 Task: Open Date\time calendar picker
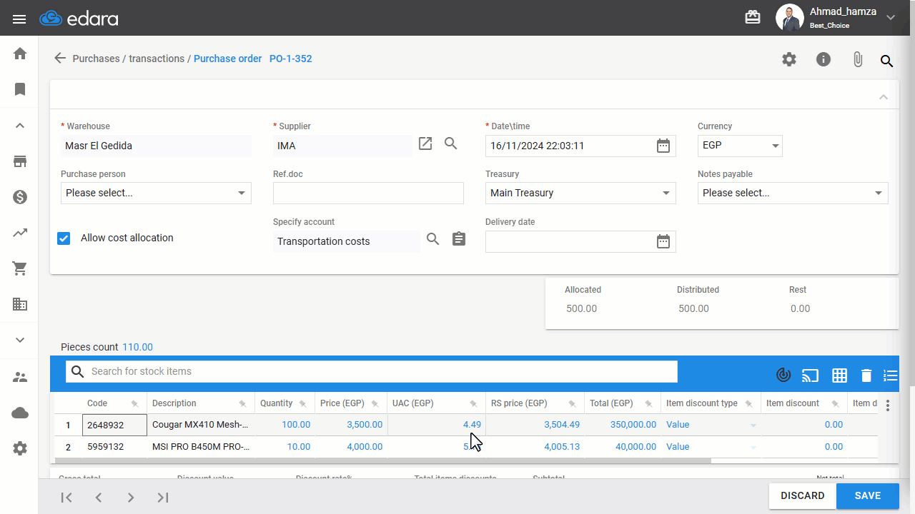click(663, 146)
